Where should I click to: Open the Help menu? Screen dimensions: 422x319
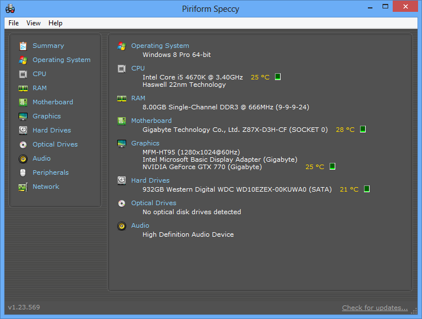coord(55,23)
